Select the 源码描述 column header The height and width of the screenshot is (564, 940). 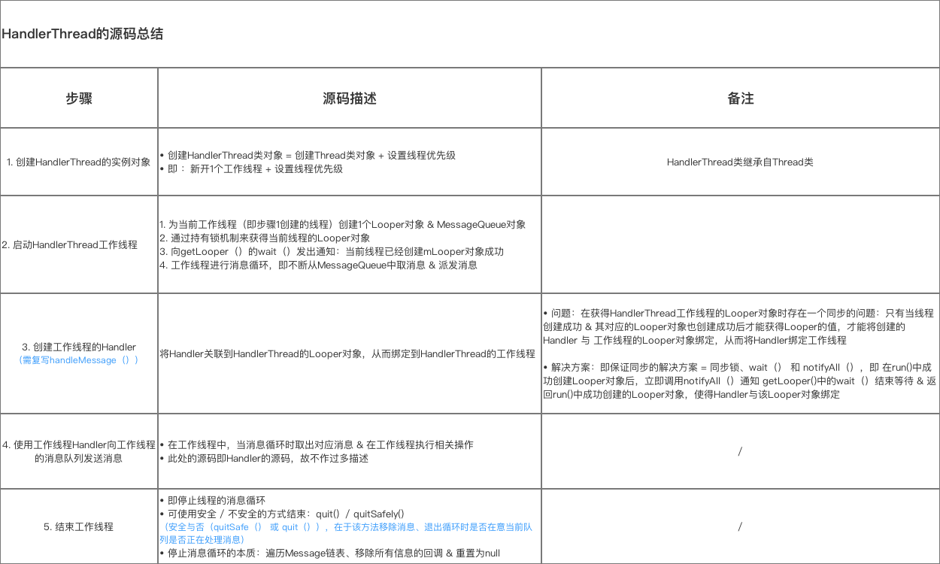348,97
